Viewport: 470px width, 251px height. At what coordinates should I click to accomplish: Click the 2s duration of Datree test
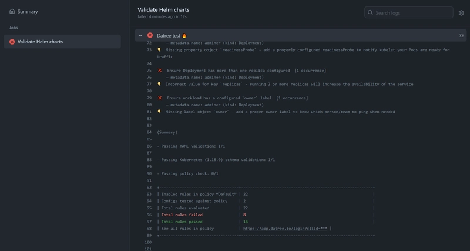tap(461, 35)
